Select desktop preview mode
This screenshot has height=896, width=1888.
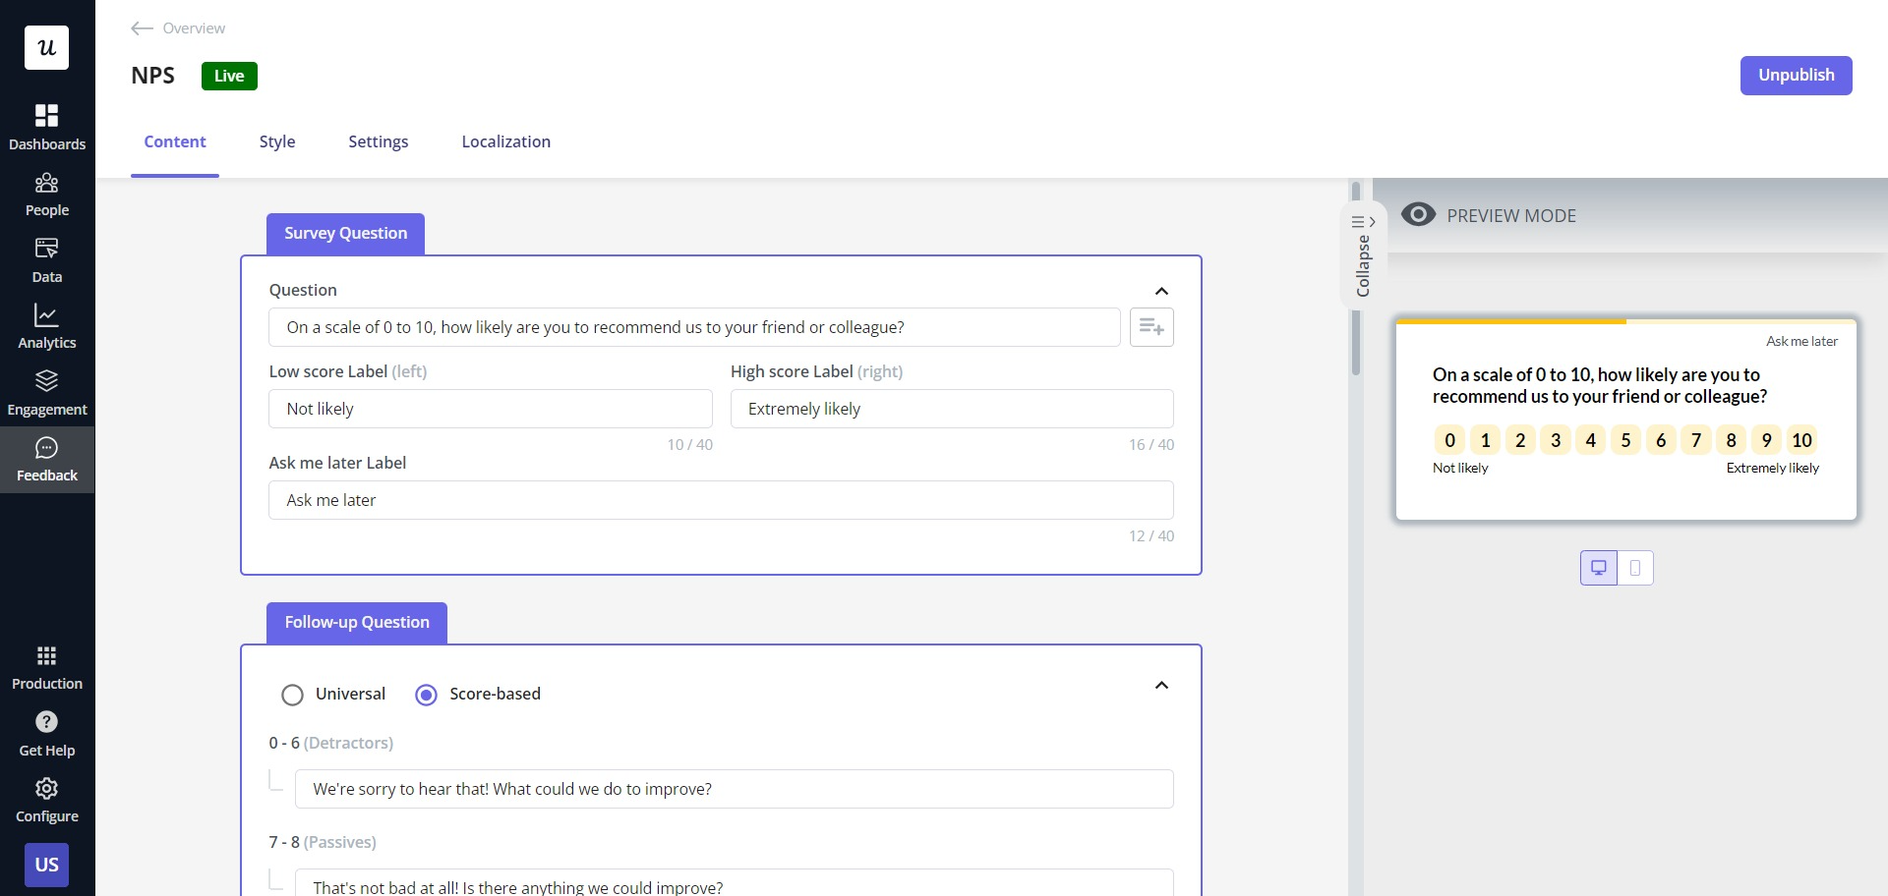tap(1598, 568)
